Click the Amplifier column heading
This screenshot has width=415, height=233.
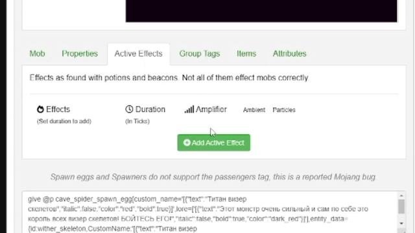211,109
